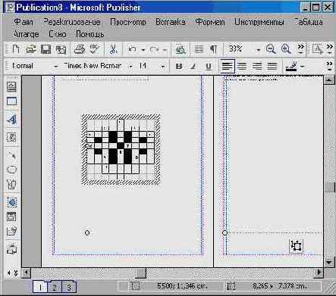Open the Вставка menu
The image size is (336, 296).
pos(171,22)
